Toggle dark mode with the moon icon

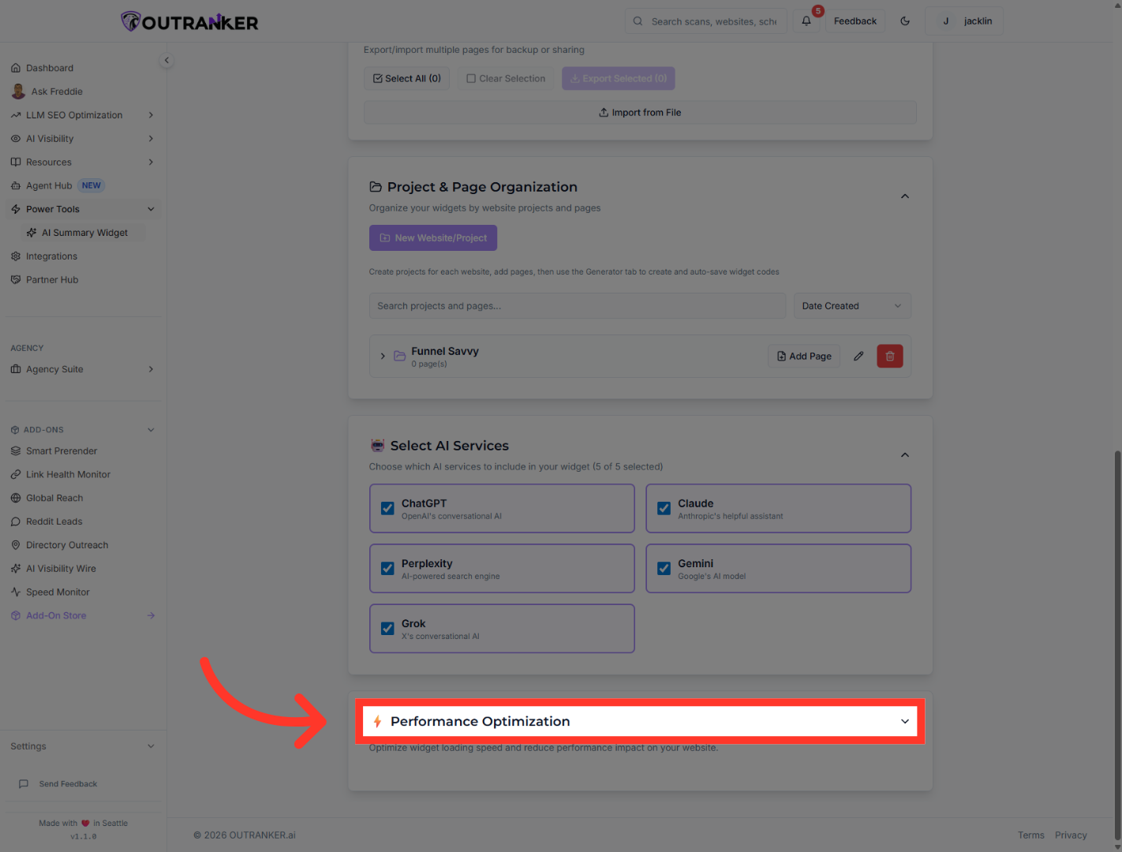tap(905, 21)
